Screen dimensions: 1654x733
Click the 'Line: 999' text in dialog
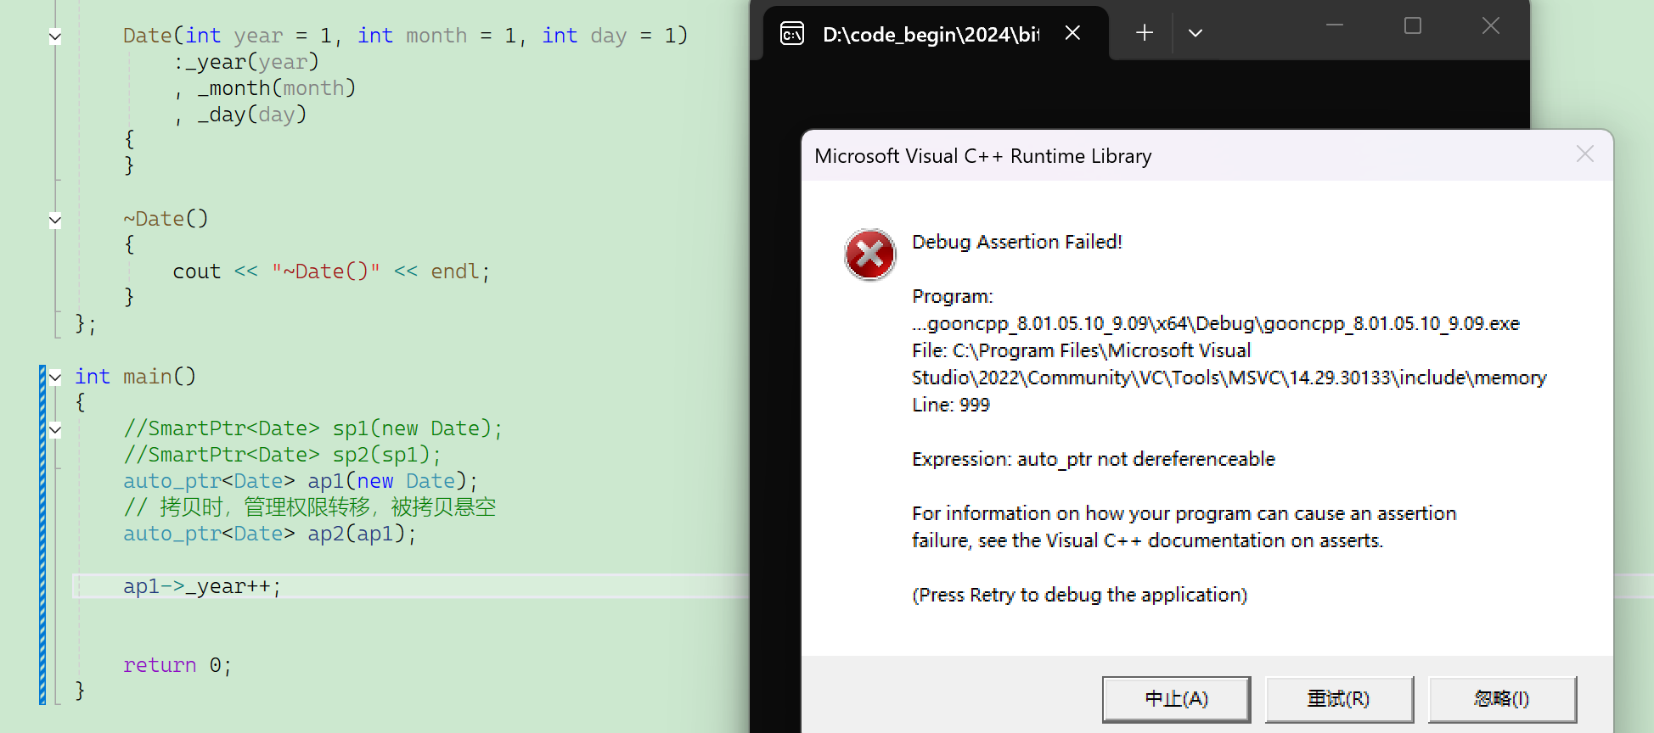click(x=951, y=405)
